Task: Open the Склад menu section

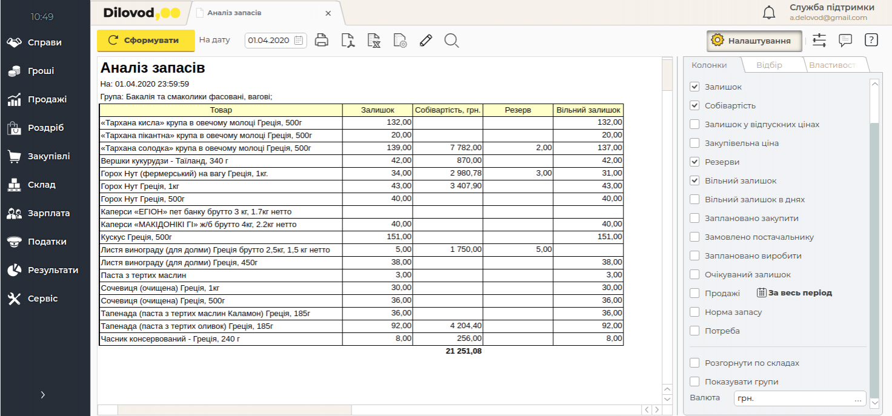Action: [41, 185]
